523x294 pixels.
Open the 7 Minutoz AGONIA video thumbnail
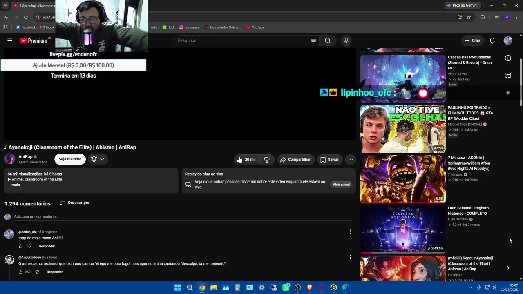403,179
